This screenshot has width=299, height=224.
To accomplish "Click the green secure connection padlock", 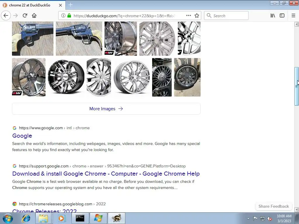I will pyautogui.click(x=69, y=16).
